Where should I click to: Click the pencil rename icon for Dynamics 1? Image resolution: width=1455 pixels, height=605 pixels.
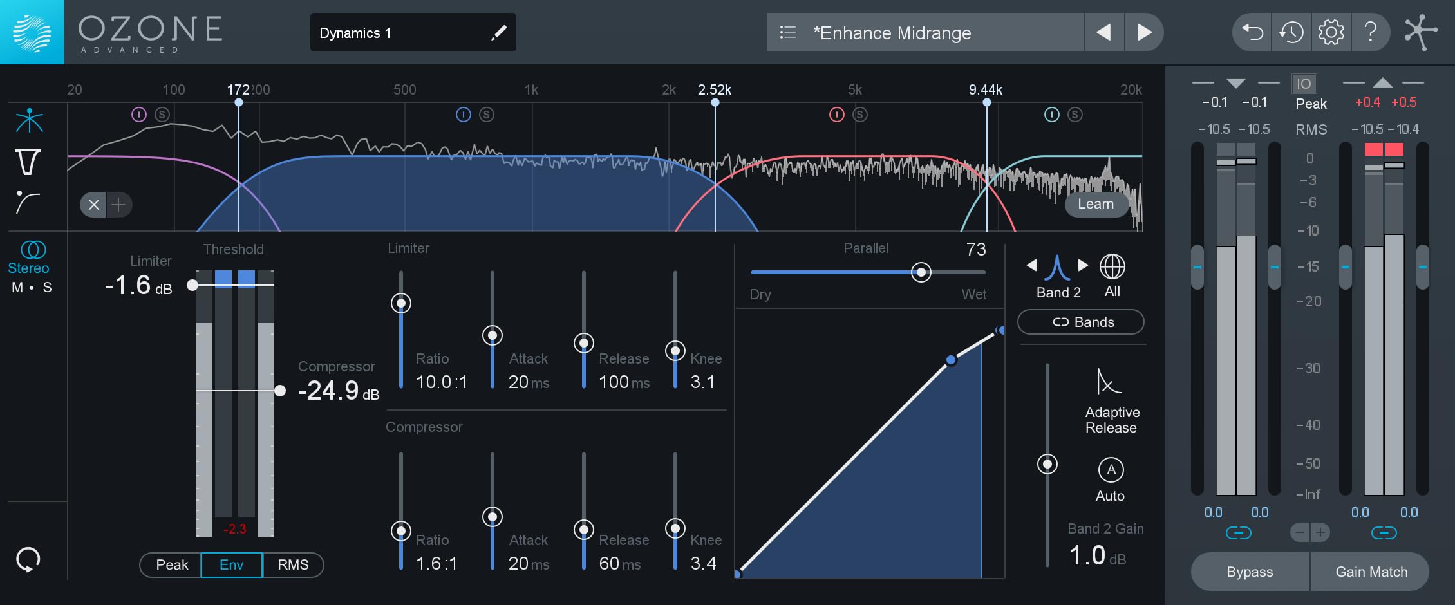498,33
